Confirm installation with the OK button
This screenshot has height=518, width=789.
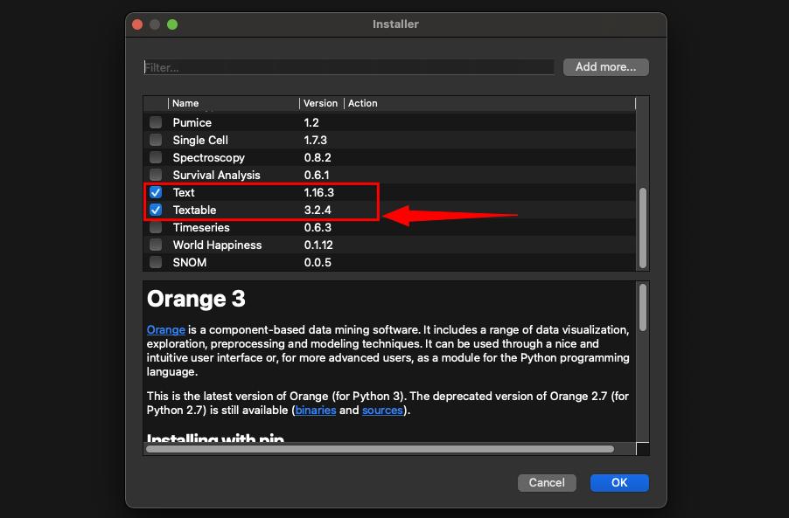pos(619,483)
